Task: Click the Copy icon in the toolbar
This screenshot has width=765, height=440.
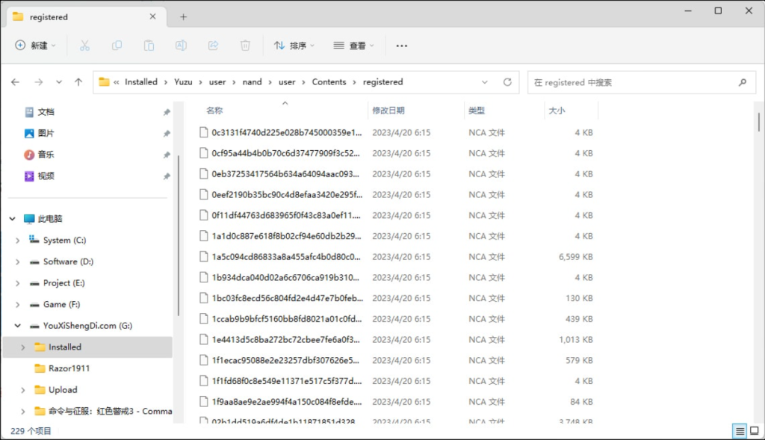Action: pos(117,46)
